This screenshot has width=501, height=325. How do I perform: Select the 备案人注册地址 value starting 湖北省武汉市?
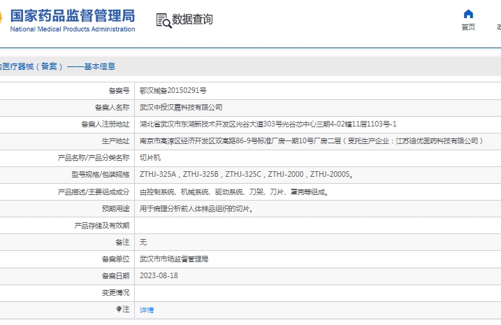pos(268,124)
